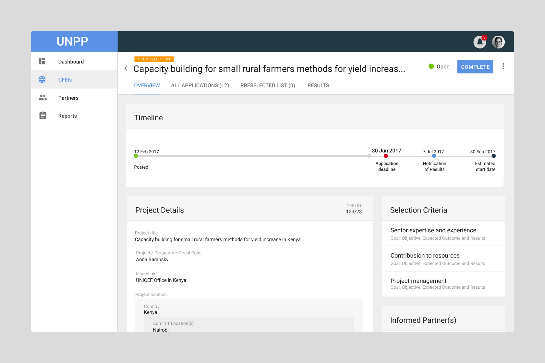Screen dimensions: 545x363
Task: Switch to the Overview tab
Action: coord(147,85)
